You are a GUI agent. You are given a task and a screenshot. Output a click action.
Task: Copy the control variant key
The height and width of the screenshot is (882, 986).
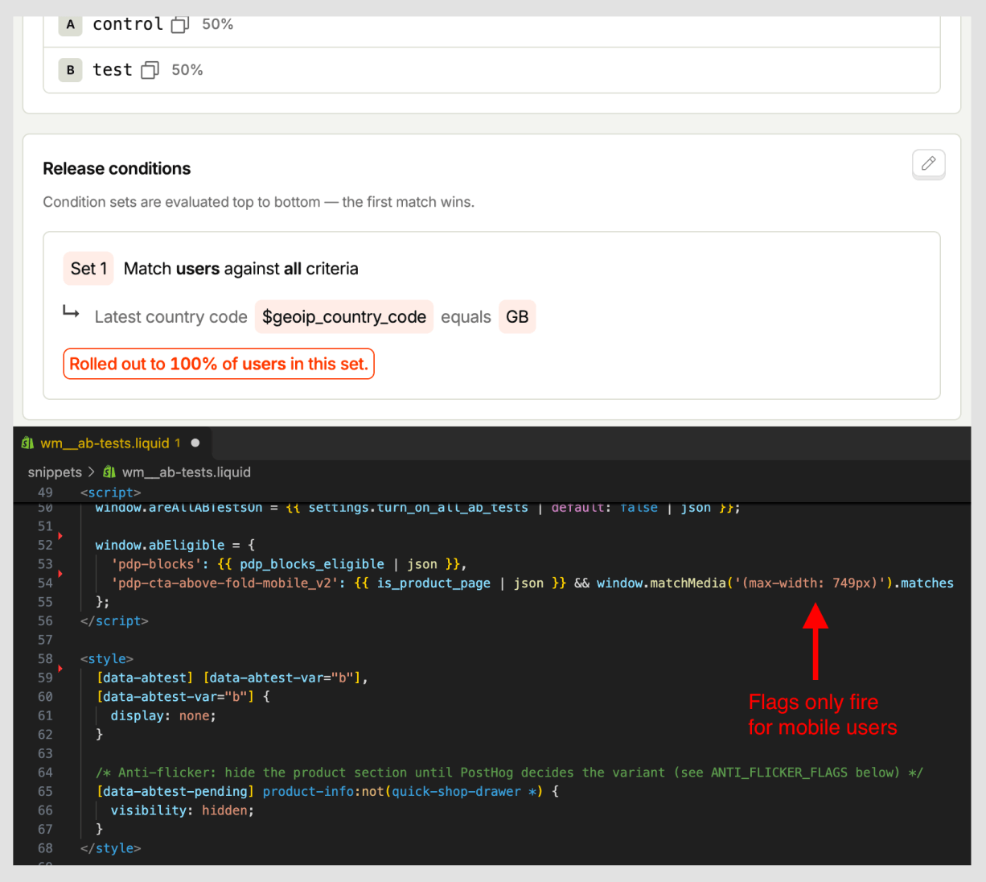coord(180,24)
